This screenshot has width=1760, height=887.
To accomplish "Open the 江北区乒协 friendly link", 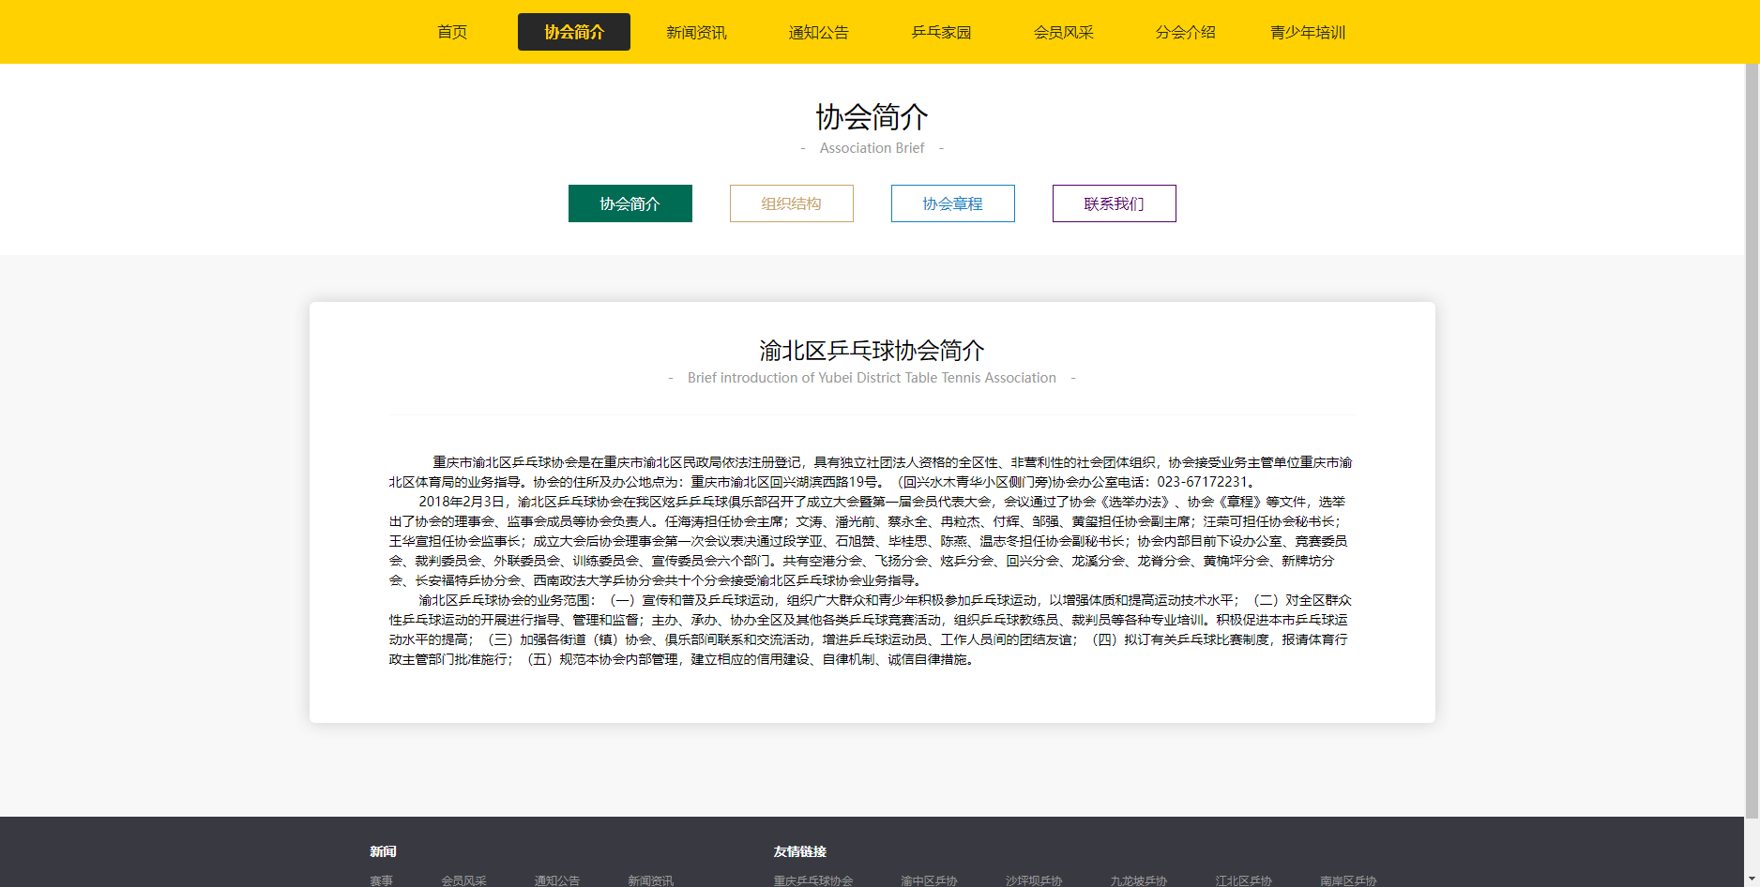I will tap(1244, 880).
